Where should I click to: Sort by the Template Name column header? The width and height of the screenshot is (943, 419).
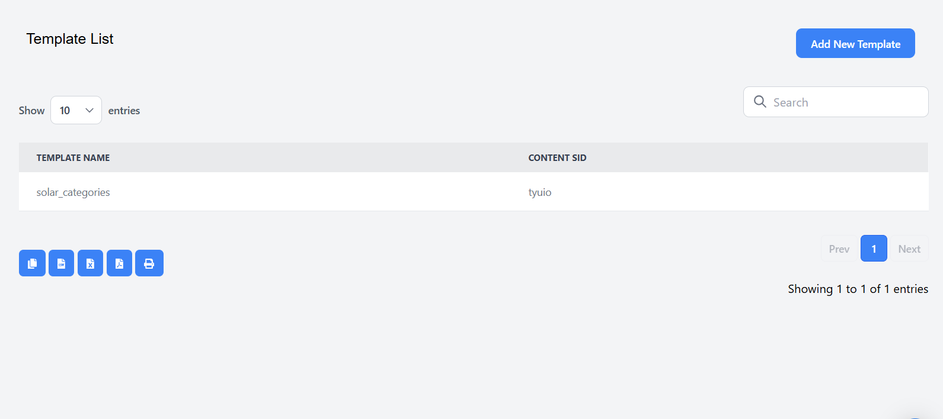click(x=73, y=158)
